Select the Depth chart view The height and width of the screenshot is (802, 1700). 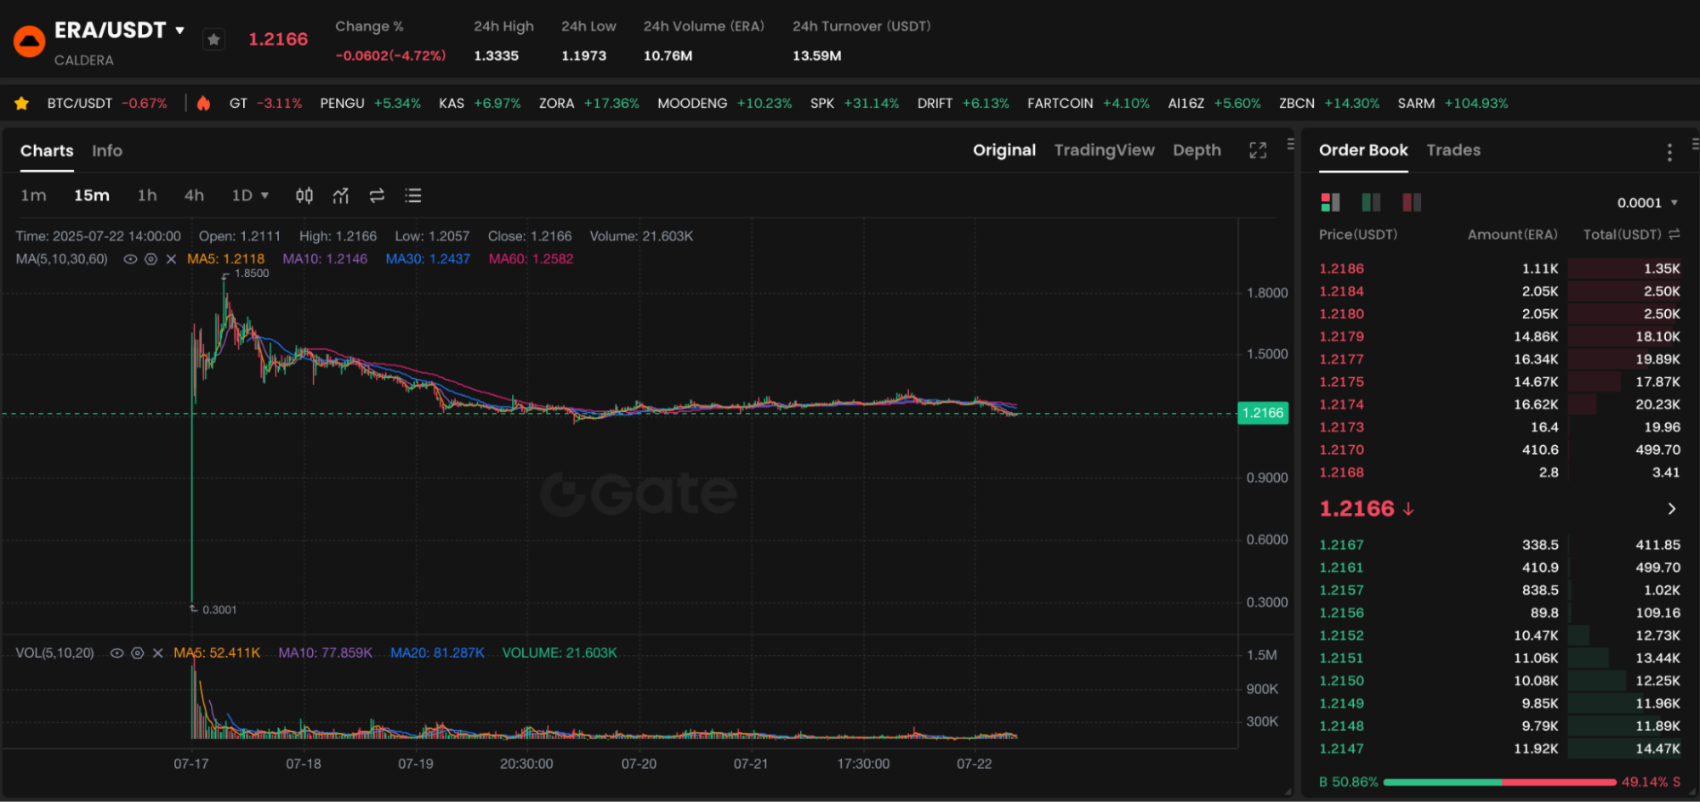tap(1197, 150)
